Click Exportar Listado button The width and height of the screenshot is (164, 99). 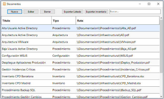(x=73, y=12)
